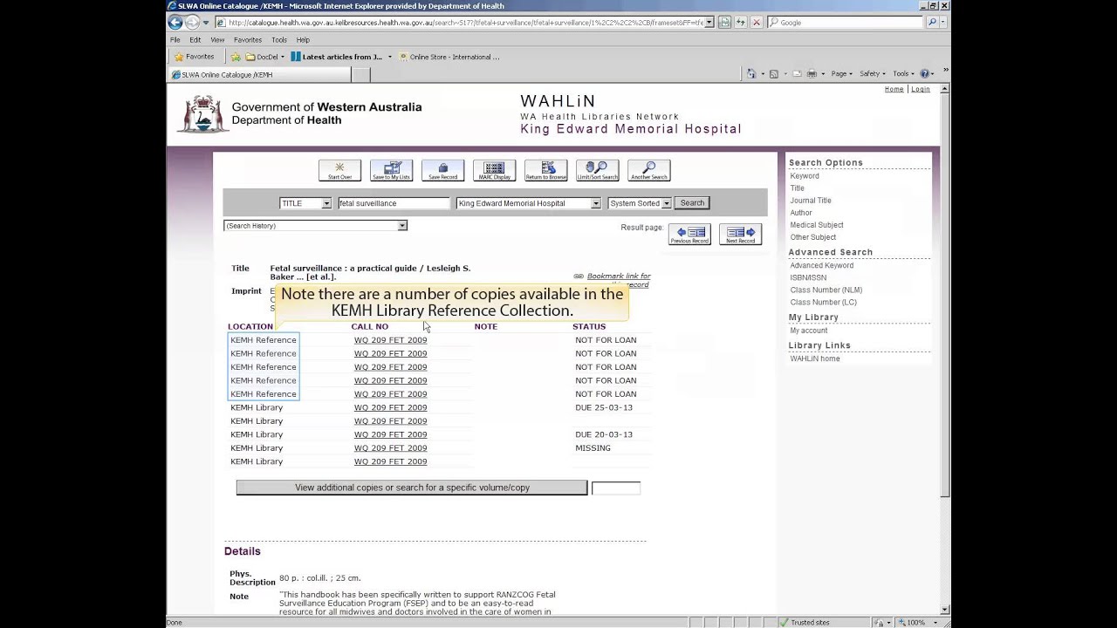Go to Next Record
The height and width of the screenshot is (628, 1117).
(740, 235)
